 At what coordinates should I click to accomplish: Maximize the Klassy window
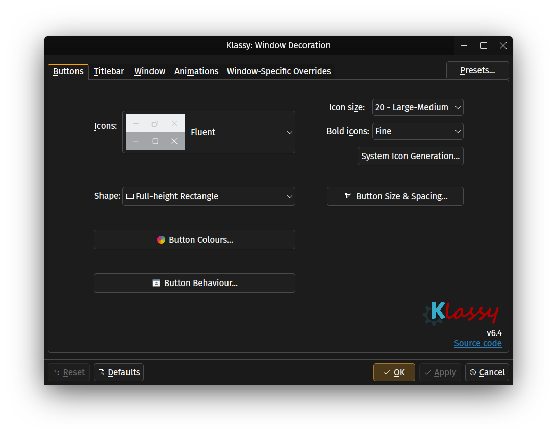pyautogui.click(x=484, y=45)
